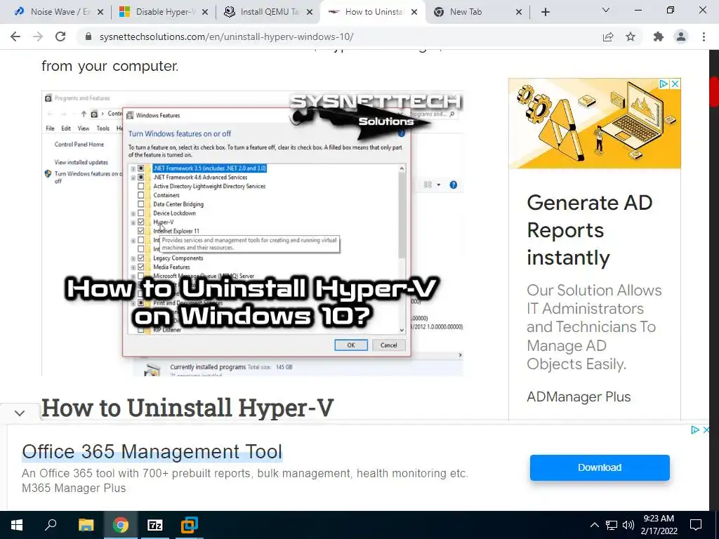Viewport: 719px width, 539px height.
Task: Click the M365 Manager Plus text
Action: pyautogui.click(x=74, y=488)
